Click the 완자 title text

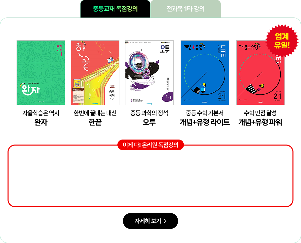pyautogui.click(x=41, y=122)
